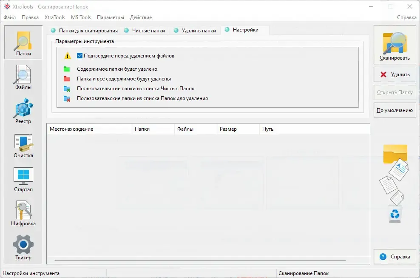This screenshot has width=420, height=278.
Task: Click the horizontal scrollbar of results list
Action: (x=200, y=260)
